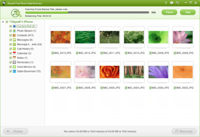Image resolution: width=200 pixels, height=137 pixels.
Task: Click the Calendar icon in sidebar
Action: point(15,53)
